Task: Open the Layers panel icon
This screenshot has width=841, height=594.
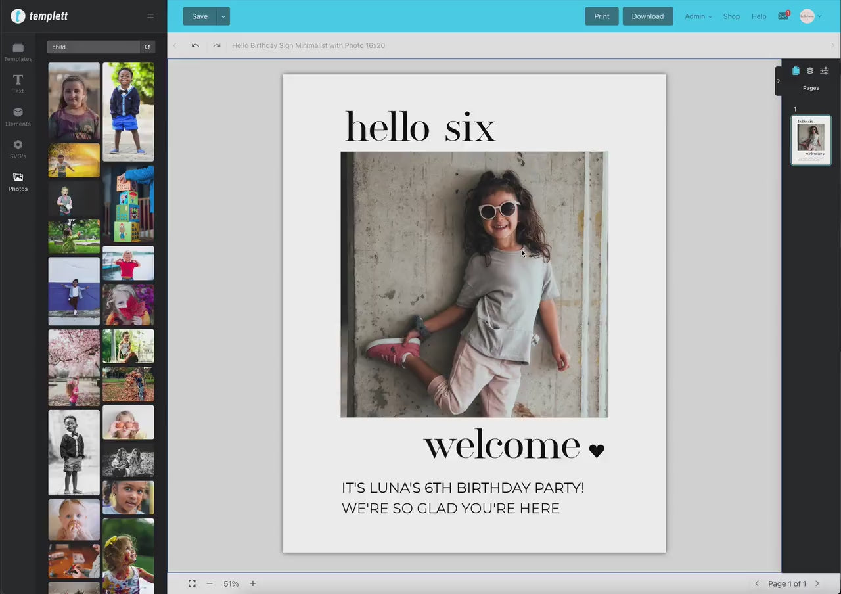Action: (x=810, y=70)
